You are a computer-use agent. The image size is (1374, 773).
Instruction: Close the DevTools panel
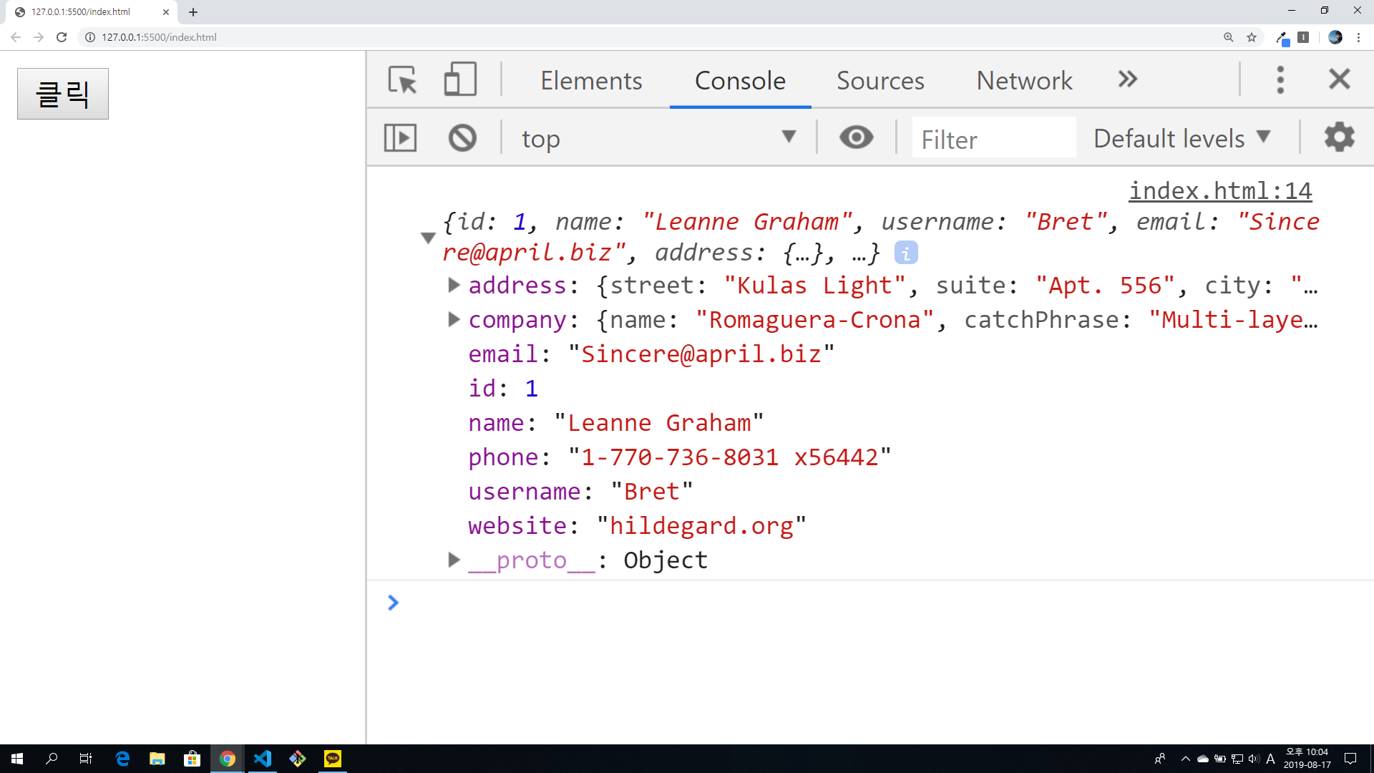(1339, 79)
